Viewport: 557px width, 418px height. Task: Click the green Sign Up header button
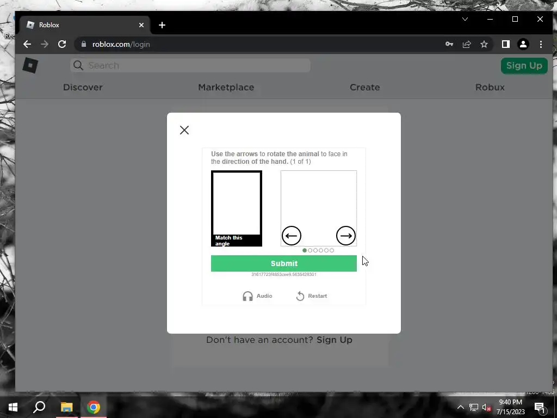point(524,65)
